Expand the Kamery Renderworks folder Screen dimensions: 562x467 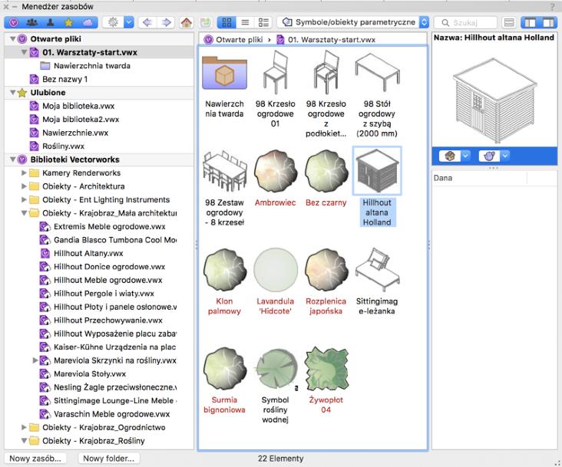pos(24,173)
